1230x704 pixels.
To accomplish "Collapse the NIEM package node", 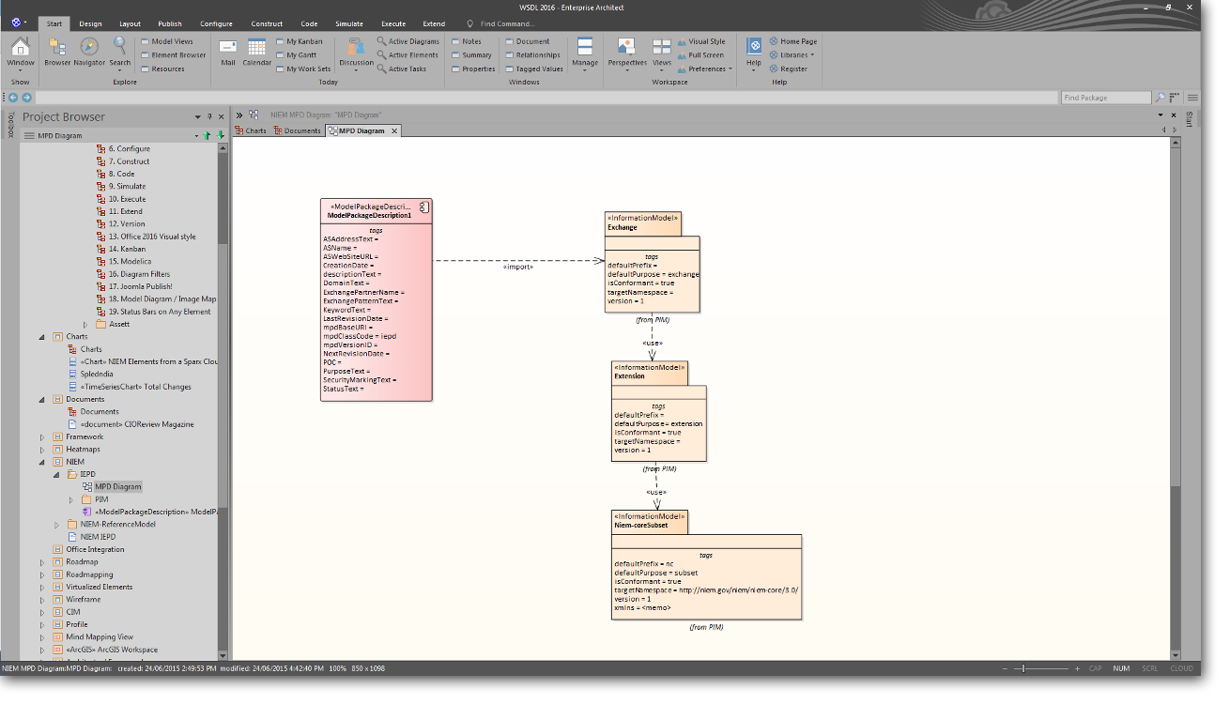I will coord(42,462).
